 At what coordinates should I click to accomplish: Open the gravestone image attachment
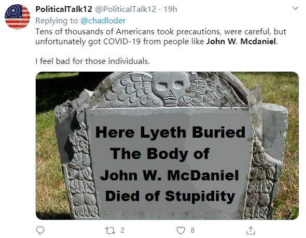click(x=167, y=146)
